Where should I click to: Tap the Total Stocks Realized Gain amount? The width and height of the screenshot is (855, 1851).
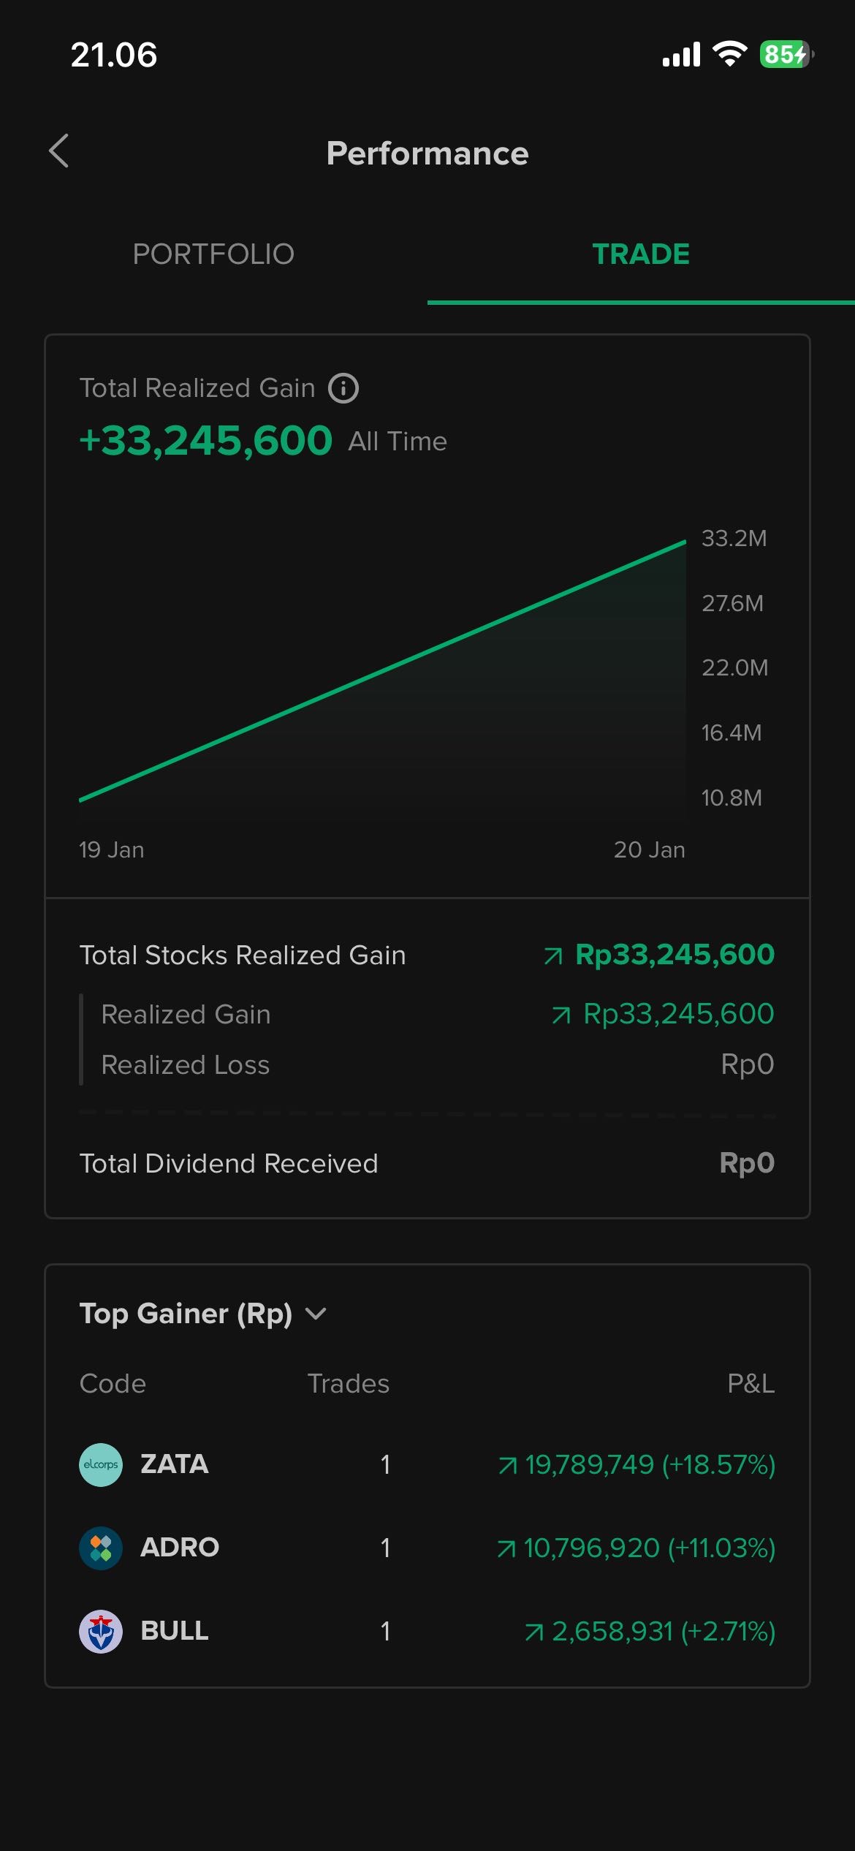[674, 955]
